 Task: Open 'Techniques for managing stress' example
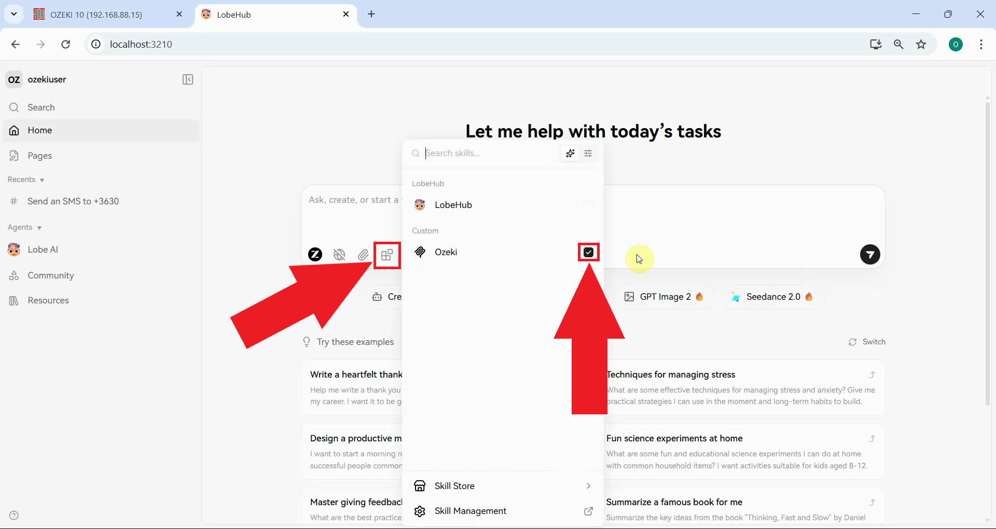[x=745, y=387]
